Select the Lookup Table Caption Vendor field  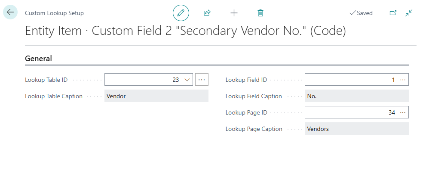tap(156, 96)
